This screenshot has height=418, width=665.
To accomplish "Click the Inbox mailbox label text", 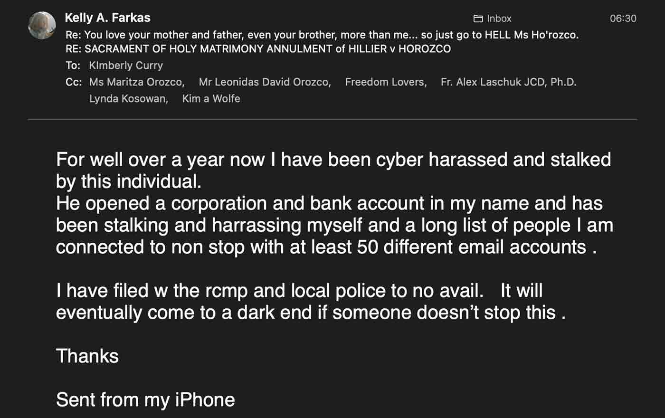I will [499, 19].
